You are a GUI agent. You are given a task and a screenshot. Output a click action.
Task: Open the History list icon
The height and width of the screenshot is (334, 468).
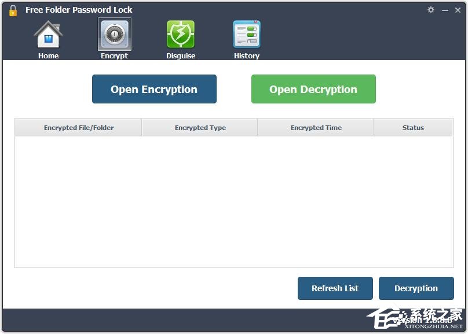coord(247,34)
